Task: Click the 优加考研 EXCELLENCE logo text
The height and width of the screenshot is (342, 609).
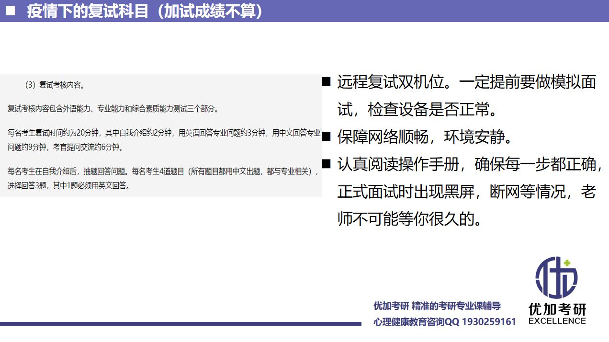Action: point(557,314)
